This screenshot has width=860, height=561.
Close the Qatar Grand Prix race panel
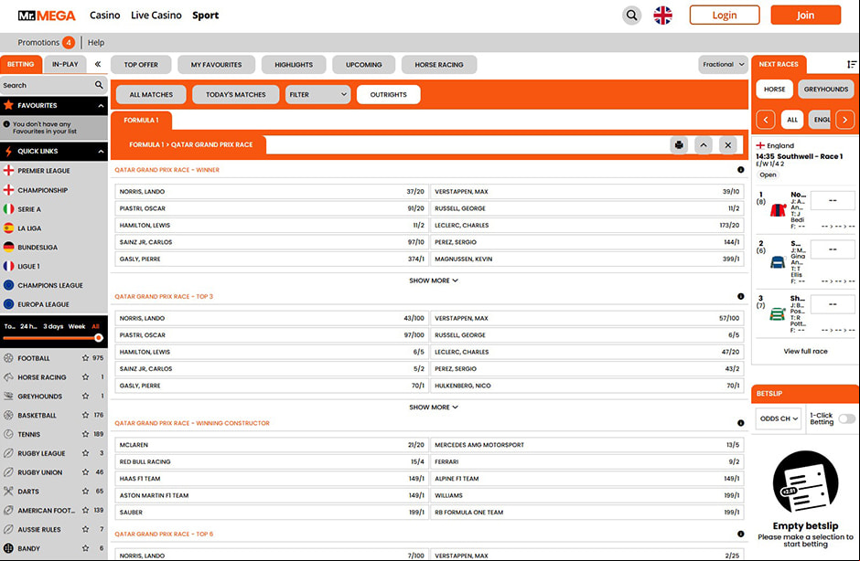pyautogui.click(x=728, y=145)
